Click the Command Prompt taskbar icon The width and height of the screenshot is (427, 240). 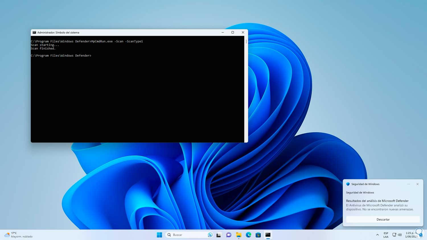268,235
